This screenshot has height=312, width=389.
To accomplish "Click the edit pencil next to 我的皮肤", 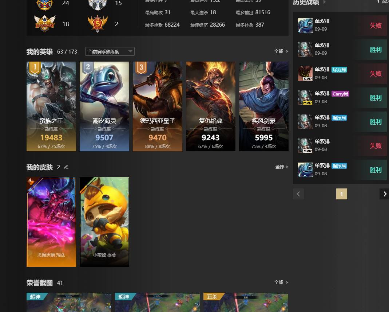I will point(66,167).
